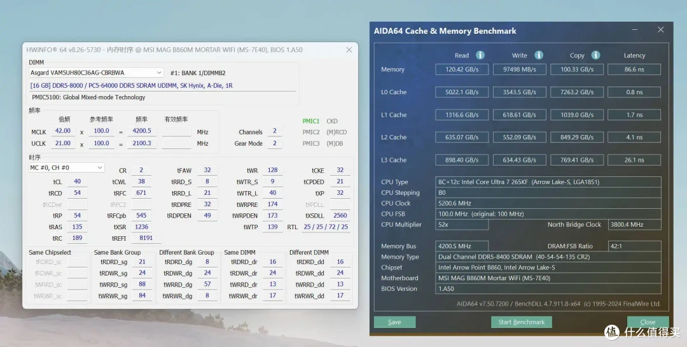Click the Close button in AIDA64
The image size is (687, 347).
(648, 322)
